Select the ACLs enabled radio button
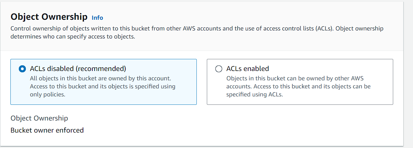Screen dimensions: 413x148 point(219,69)
